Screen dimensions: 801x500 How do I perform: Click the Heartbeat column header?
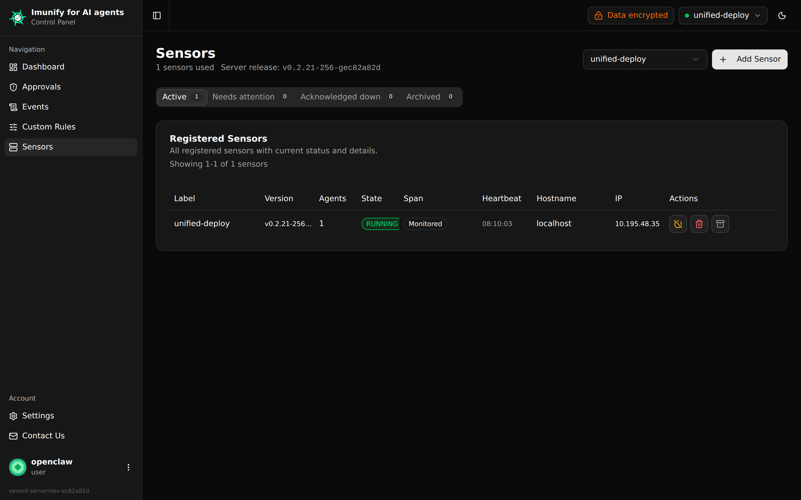point(501,198)
